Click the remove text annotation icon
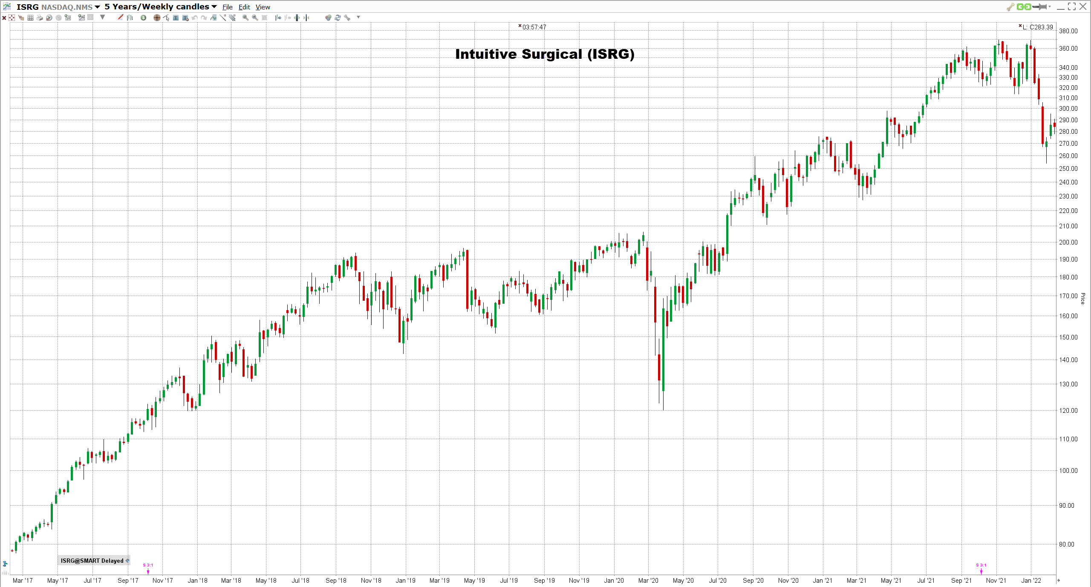This screenshot has width=1091, height=587. [x=185, y=18]
